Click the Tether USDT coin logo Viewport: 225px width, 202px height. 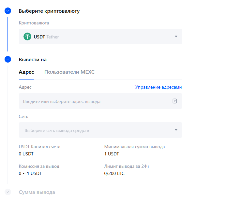coord(27,36)
